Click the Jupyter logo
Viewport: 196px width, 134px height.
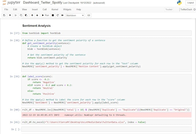point(11,3)
